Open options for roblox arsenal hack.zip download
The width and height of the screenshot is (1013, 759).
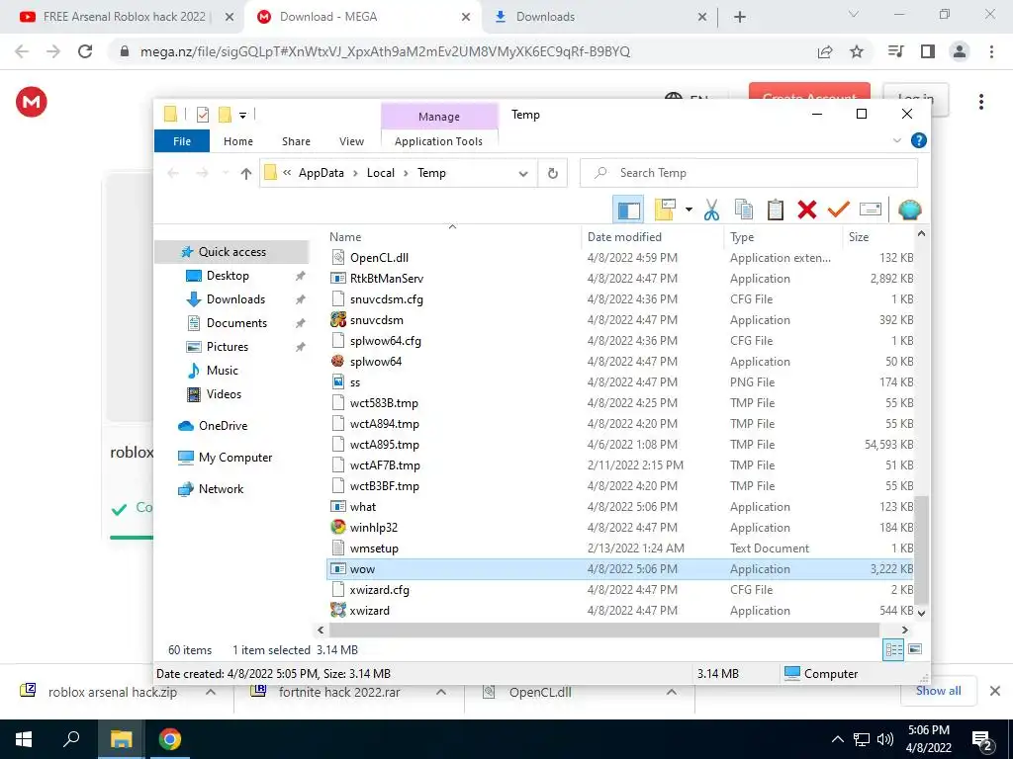(x=211, y=692)
